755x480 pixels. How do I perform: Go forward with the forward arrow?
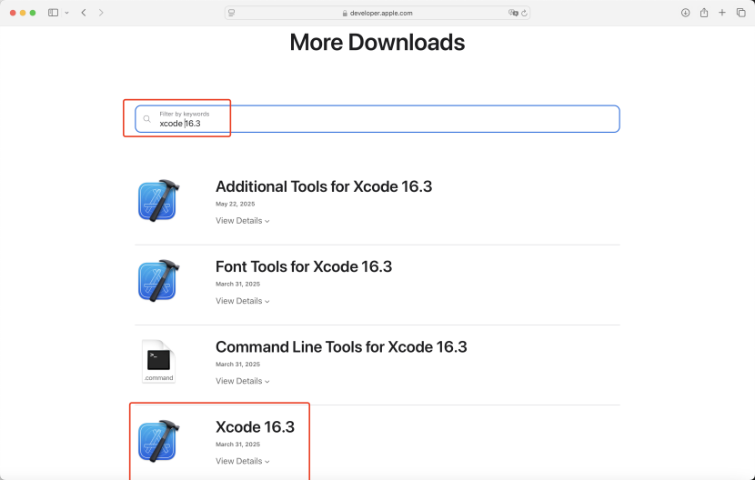click(x=101, y=13)
